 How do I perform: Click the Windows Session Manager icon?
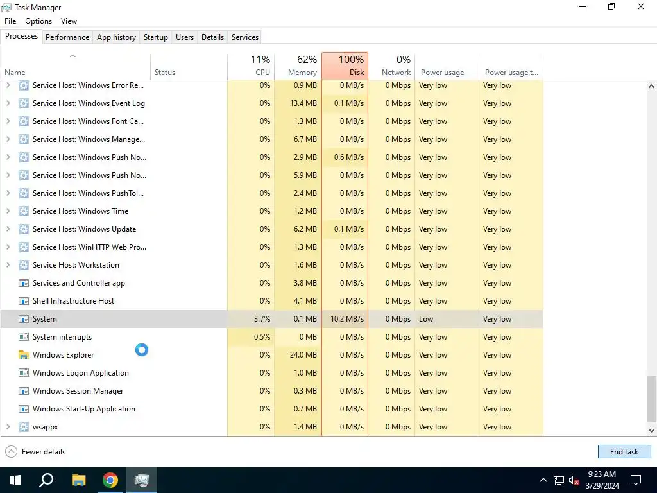click(x=24, y=391)
